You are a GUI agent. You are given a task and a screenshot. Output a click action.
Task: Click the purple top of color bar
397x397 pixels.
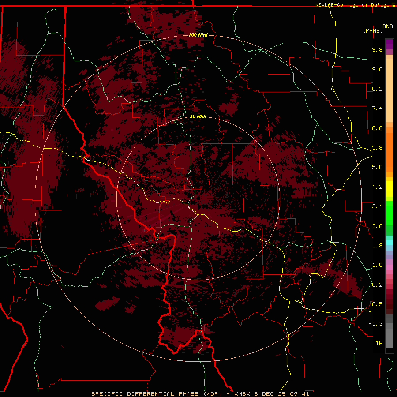coord(390,44)
